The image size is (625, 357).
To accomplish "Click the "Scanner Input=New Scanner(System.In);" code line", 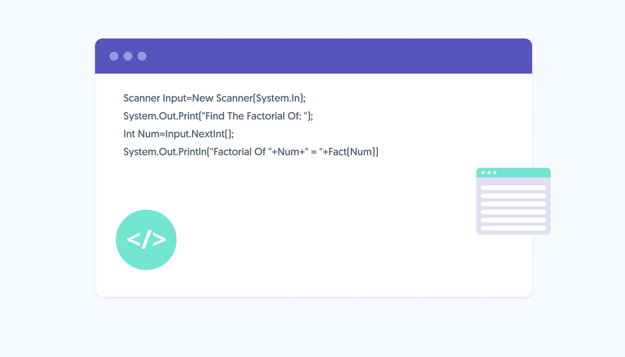I will pos(214,98).
